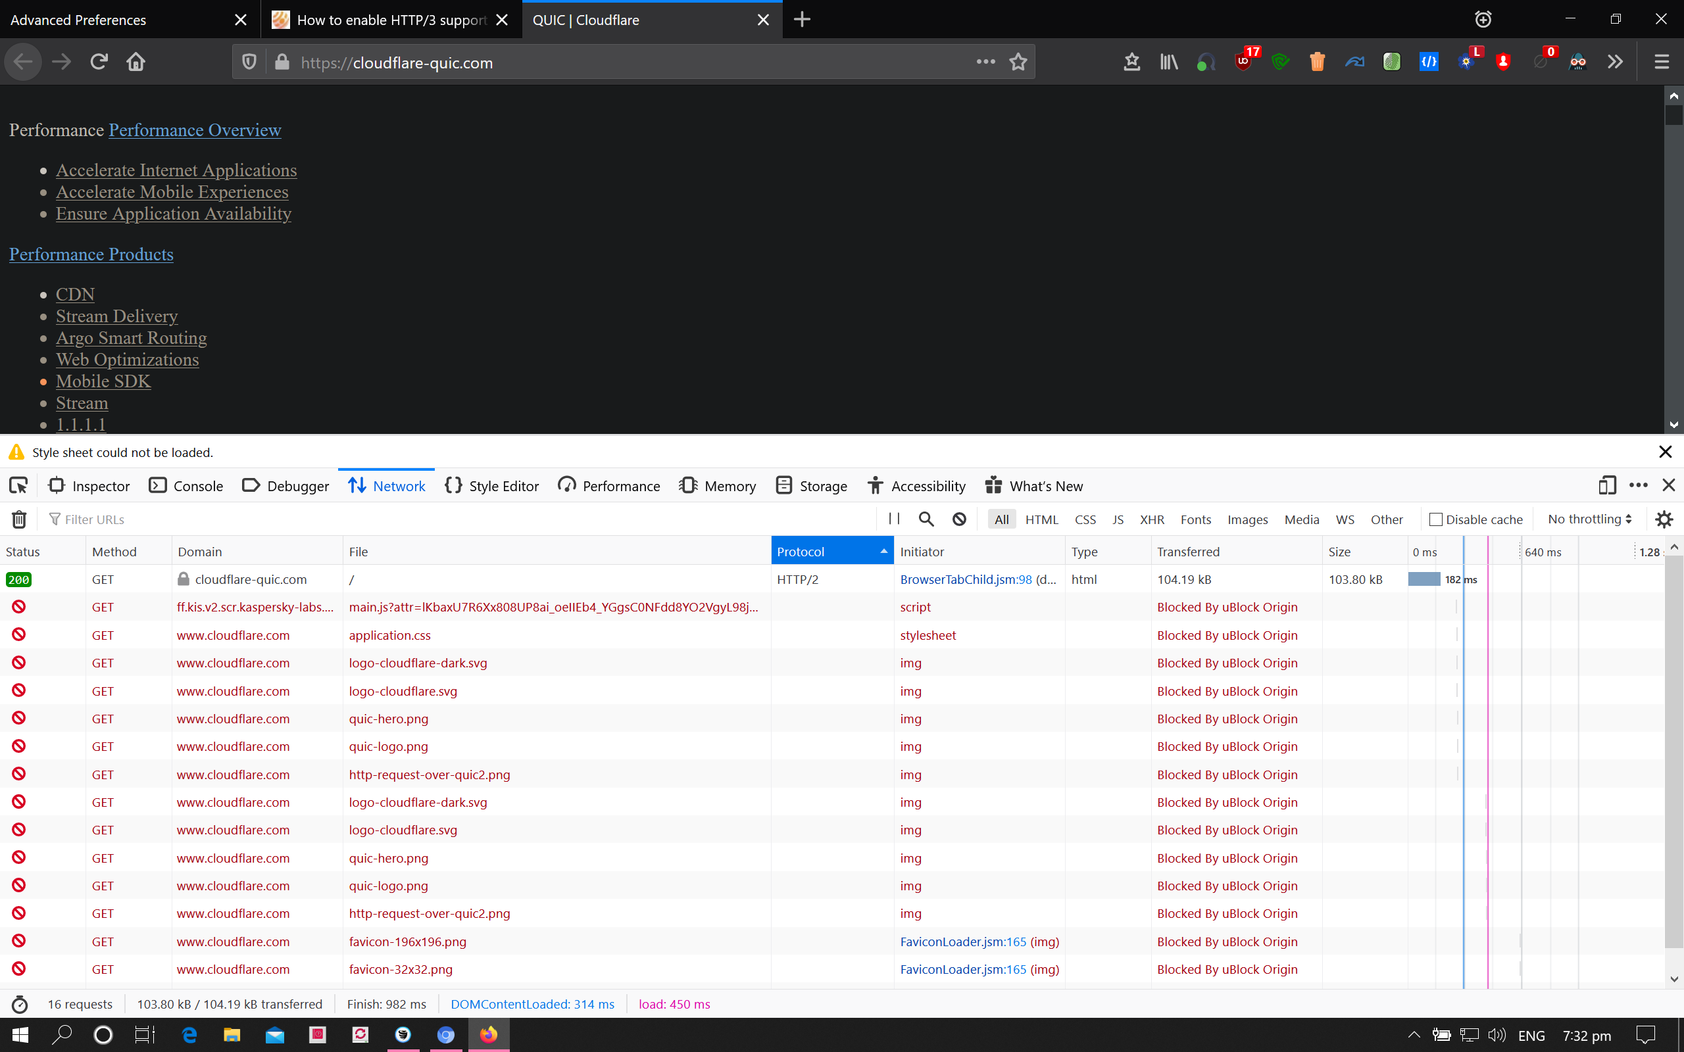Viewport: 1684px width, 1052px height.
Task: Open the network settings gear menu
Action: click(1664, 519)
